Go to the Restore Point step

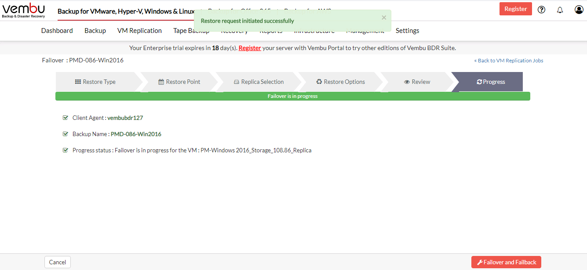pyautogui.click(x=179, y=82)
